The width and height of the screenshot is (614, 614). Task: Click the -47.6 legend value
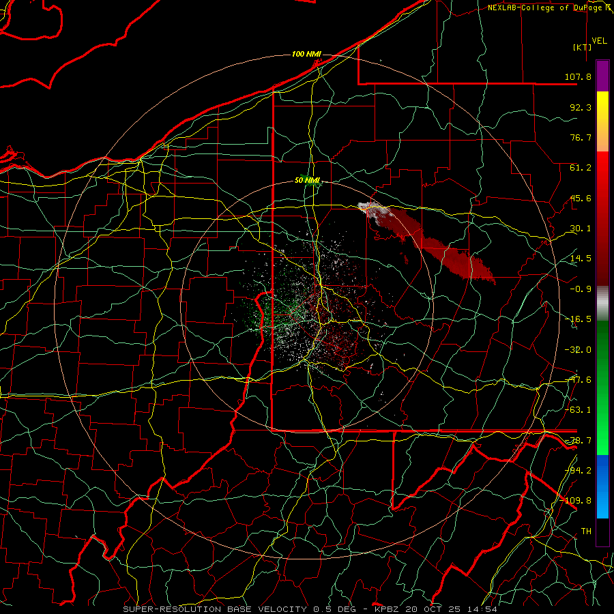point(578,380)
